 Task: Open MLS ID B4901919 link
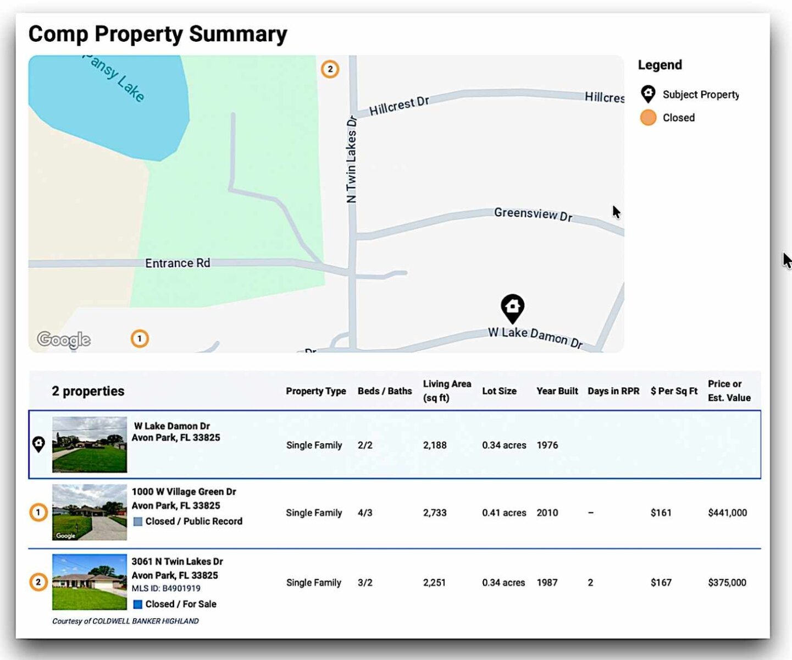(181, 588)
